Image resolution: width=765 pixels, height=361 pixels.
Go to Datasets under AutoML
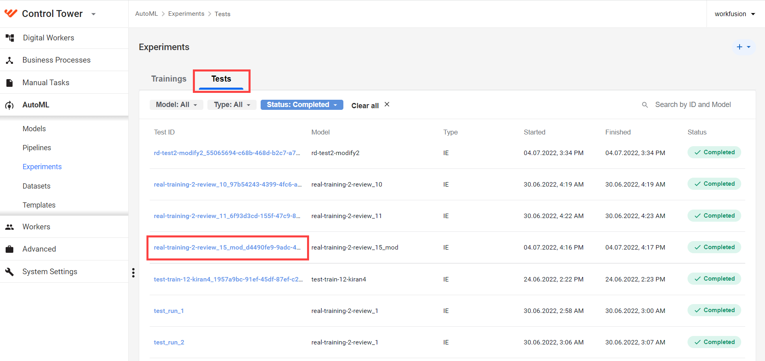pyautogui.click(x=36, y=186)
